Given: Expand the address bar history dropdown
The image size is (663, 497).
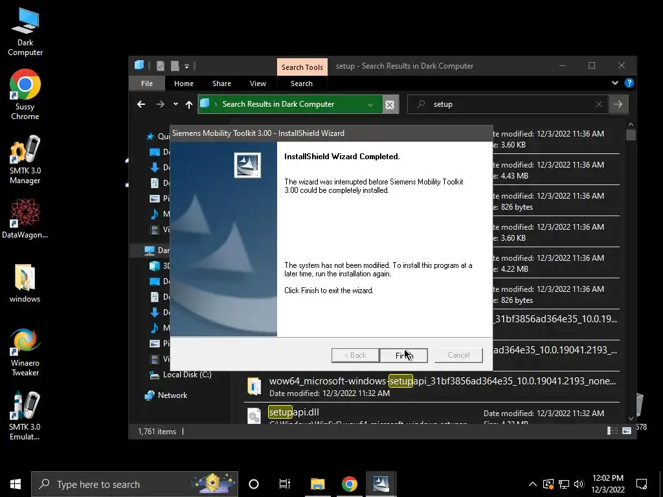Looking at the screenshot, I should (370, 104).
